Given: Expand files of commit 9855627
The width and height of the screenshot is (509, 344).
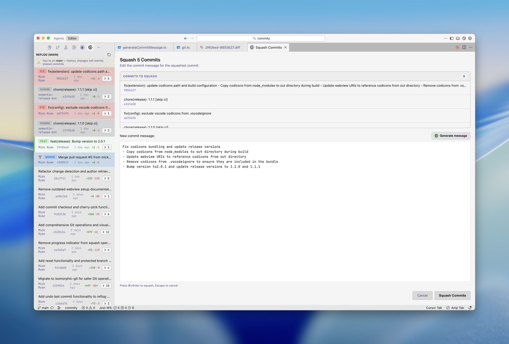Looking at the screenshot, I should click(x=107, y=79).
